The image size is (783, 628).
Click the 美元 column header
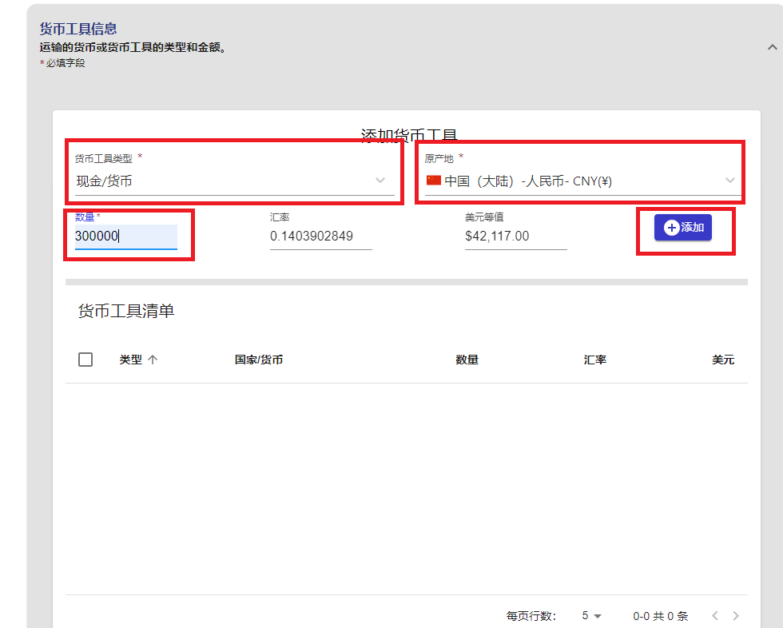(722, 360)
